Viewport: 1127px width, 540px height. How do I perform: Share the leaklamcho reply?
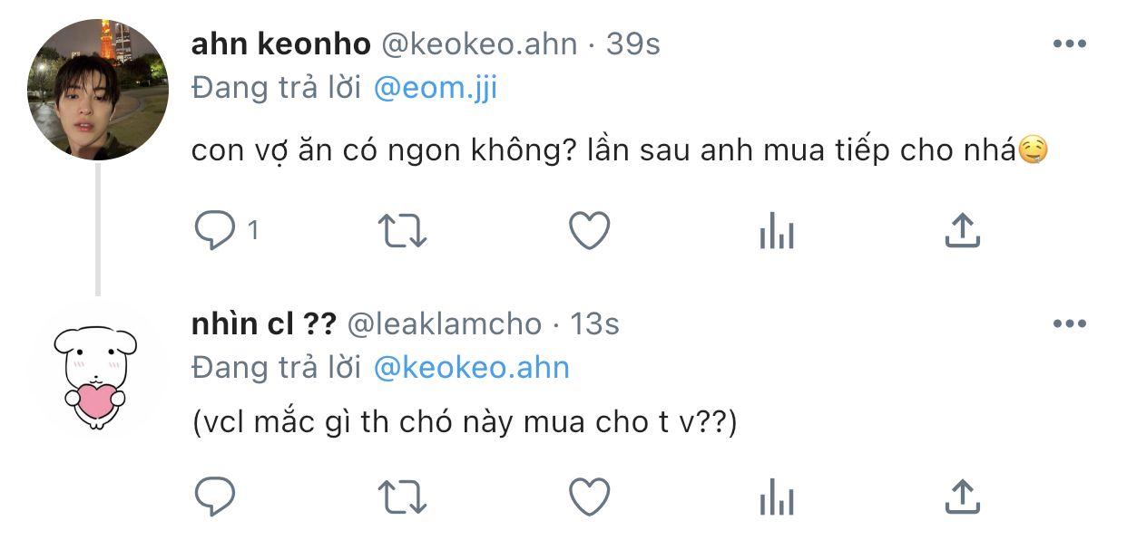962,497
